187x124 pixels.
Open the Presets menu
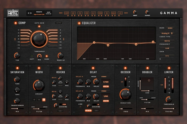pyautogui.click(x=39, y=12)
